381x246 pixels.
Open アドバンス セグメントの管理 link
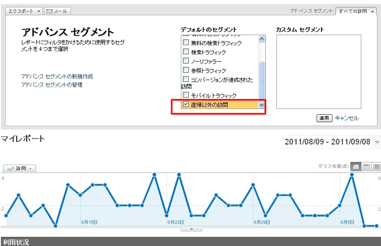(x=52, y=85)
